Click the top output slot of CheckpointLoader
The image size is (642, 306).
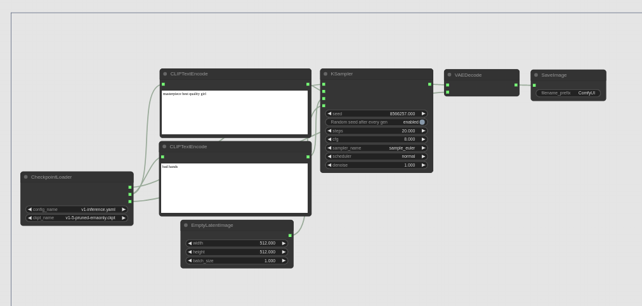(130, 188)
